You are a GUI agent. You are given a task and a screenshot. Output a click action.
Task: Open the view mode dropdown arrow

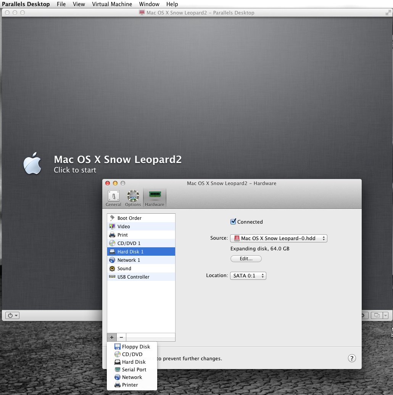(385, 315)
